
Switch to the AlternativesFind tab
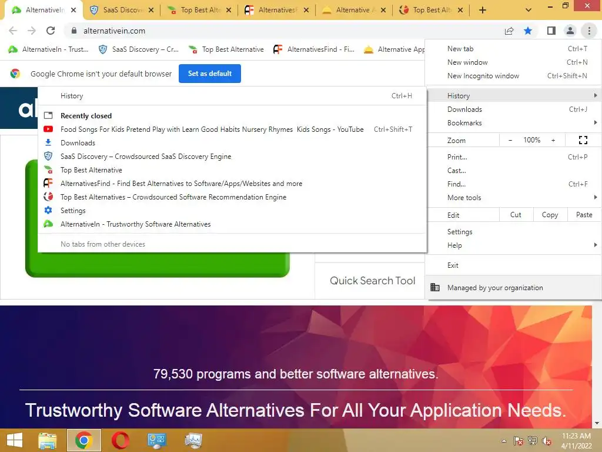276,11
